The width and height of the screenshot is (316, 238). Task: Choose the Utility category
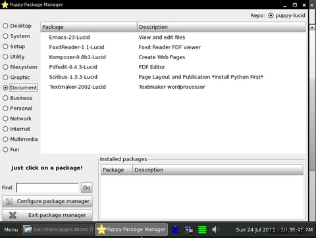(5, 57)
